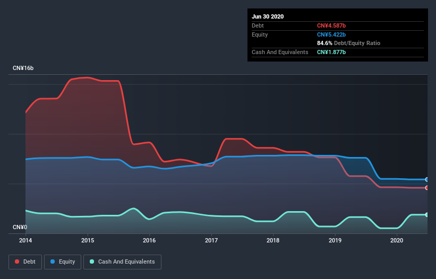
Task: Select the 2018 x-axis label
Action: point(273,240)
